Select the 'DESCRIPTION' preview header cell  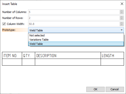68,55
